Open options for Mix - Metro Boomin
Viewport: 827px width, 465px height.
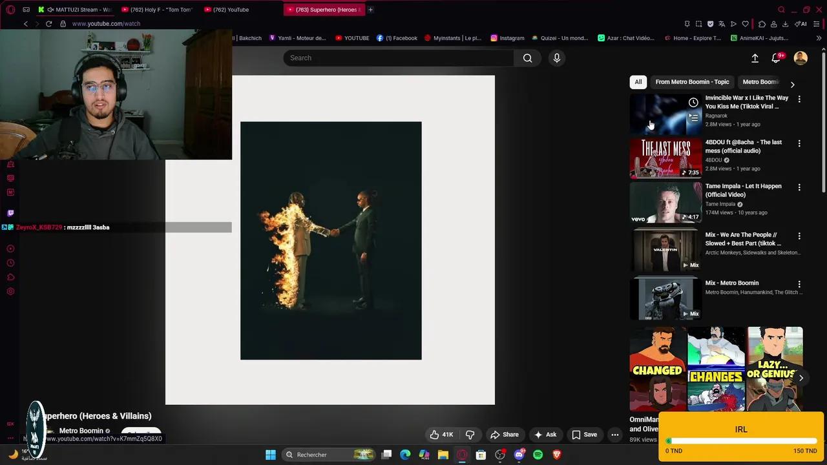pos(799,284)
